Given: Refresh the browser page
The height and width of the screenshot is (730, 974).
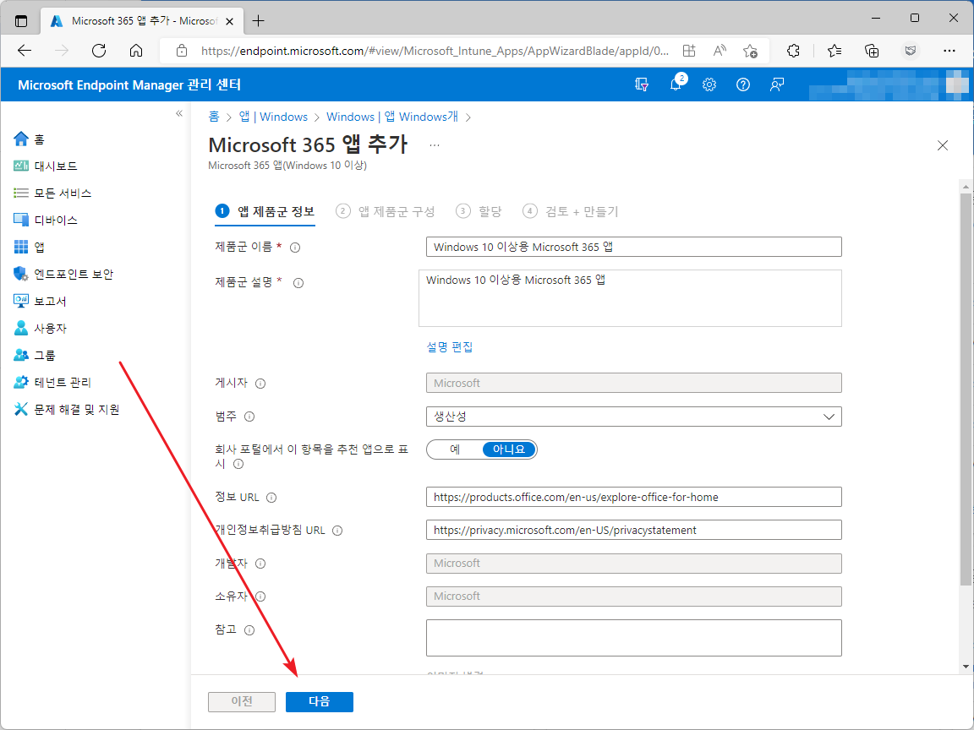Looking at the screenshot, I should (x=99, y=51).
